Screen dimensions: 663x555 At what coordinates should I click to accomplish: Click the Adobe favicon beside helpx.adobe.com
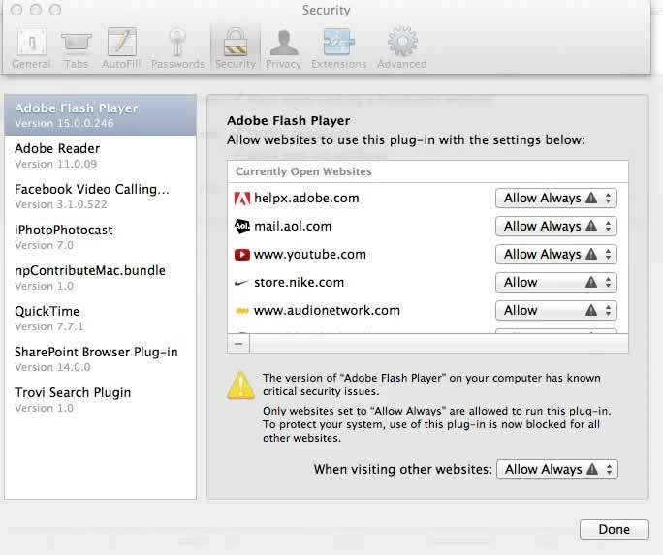tap(242, 199)
